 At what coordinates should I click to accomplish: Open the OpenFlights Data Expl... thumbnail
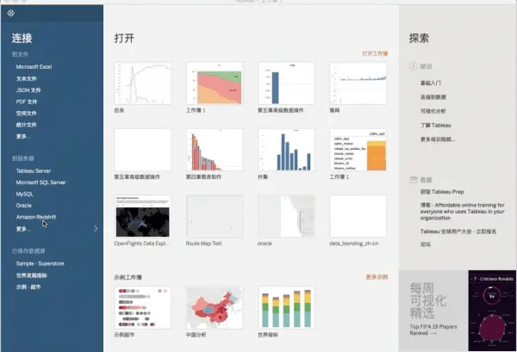click(x=143, y=216)
